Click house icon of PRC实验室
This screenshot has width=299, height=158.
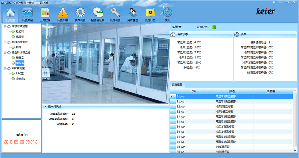[x=9, y=68]
